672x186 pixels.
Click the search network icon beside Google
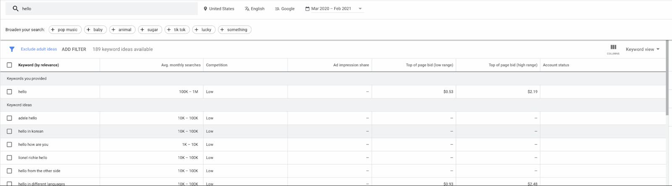[277, 9]
